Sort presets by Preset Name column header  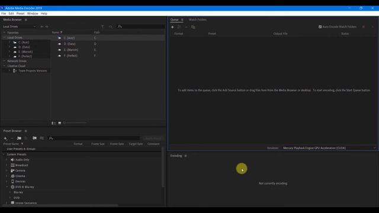click(11, 144)
